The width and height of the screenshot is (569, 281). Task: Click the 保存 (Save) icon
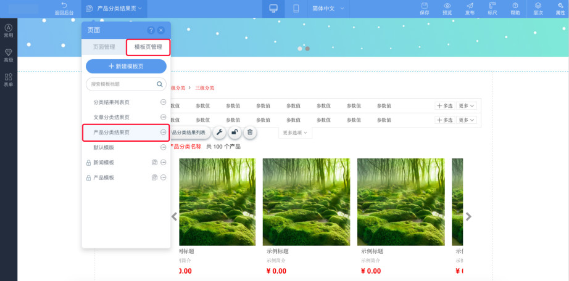pos(425,8)
